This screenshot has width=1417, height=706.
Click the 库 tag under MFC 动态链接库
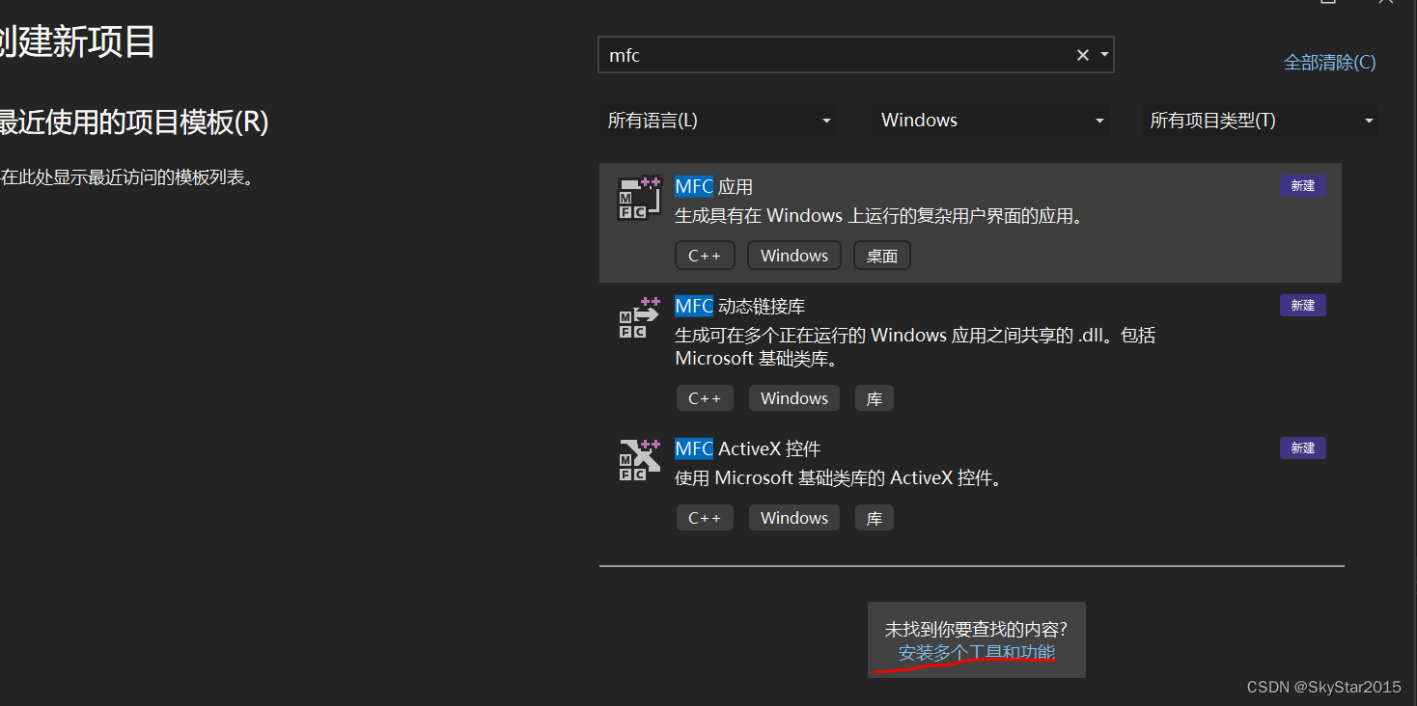(875, 398)
